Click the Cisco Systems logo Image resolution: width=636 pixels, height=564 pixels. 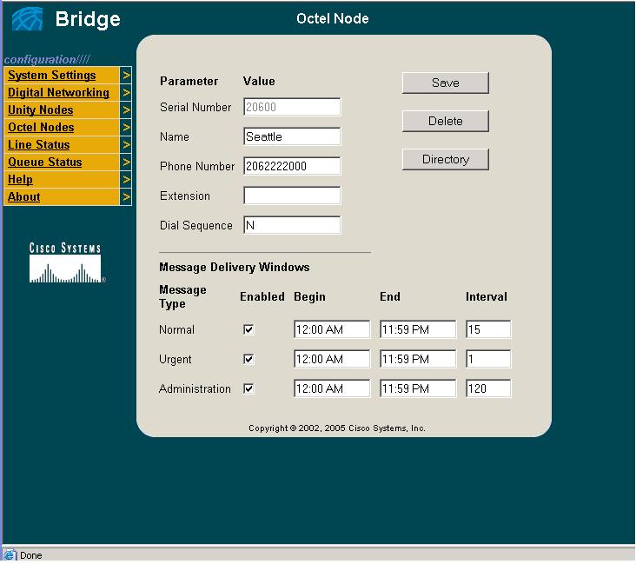67,262
